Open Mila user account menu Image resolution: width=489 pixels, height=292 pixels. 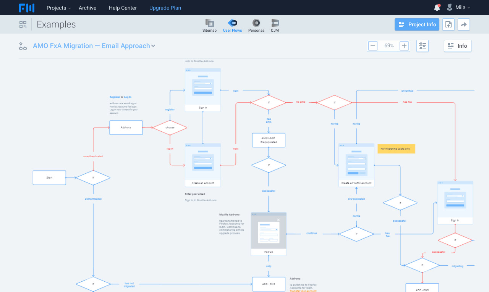(x=458, y=8)
